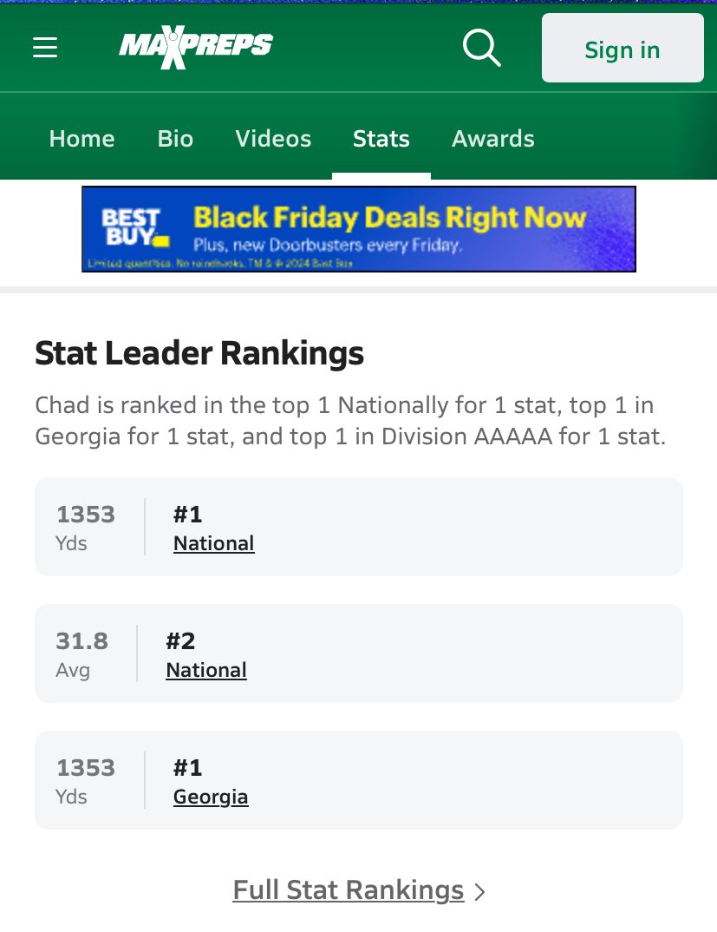Open the Videos tab
This screenshot has width=717, height=932.
click(273, 139)
